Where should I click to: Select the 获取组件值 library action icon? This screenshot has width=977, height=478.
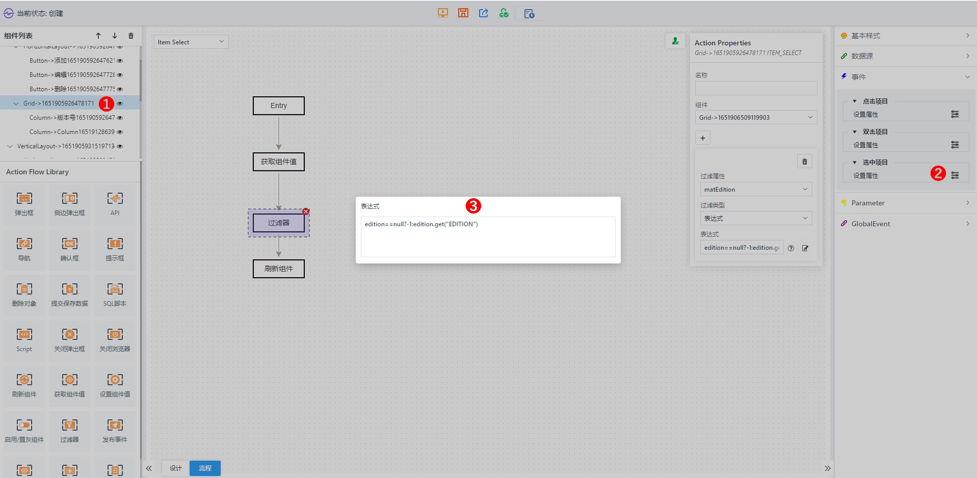pyautogui.click(x=69, y=380)
